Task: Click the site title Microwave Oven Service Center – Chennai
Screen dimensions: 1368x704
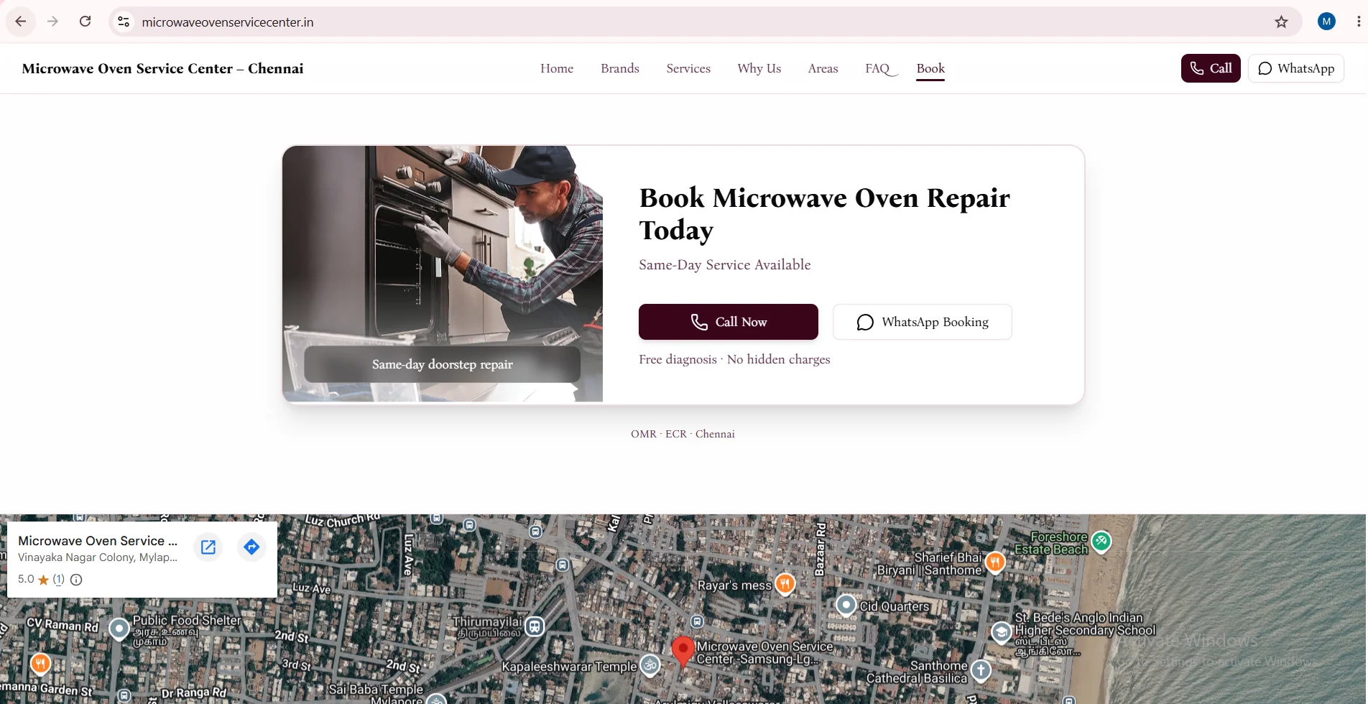Action: pyautogui.click(x=162, y=68)
